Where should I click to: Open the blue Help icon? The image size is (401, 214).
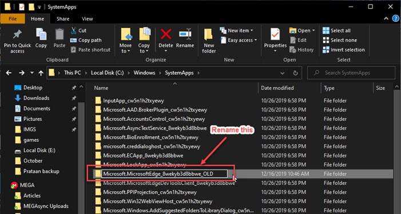395,19
